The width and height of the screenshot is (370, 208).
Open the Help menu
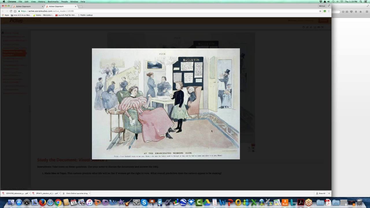(x=83, y=1)
